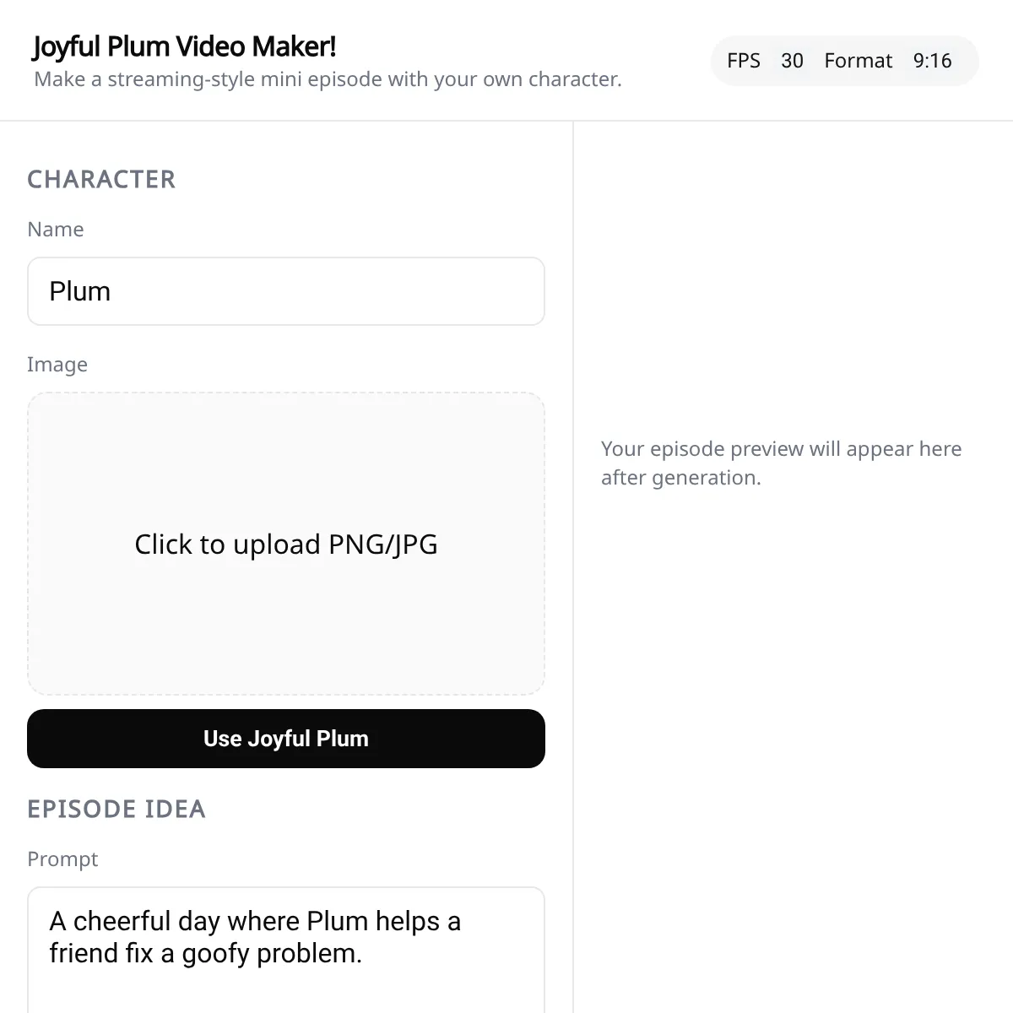
Task: Click the Format label in header
Action: [858, 61]
